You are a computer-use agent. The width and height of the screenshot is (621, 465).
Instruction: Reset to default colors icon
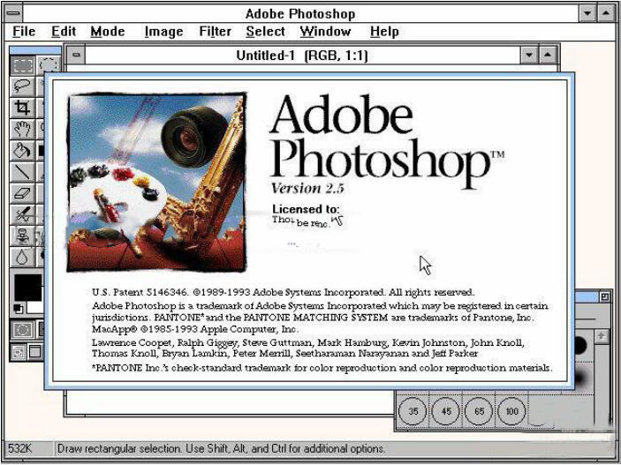19,308
